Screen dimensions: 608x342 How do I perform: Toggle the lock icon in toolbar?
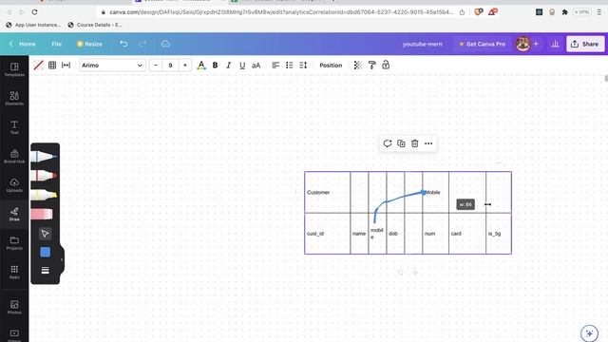(386, 65)
